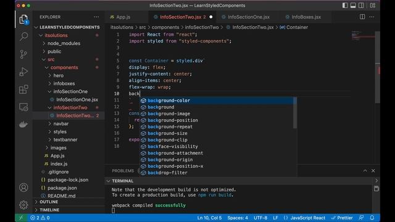Open the notifications bell in status bar
The height and width of the screenshot is (222, 395).
[x=372, y=218]
